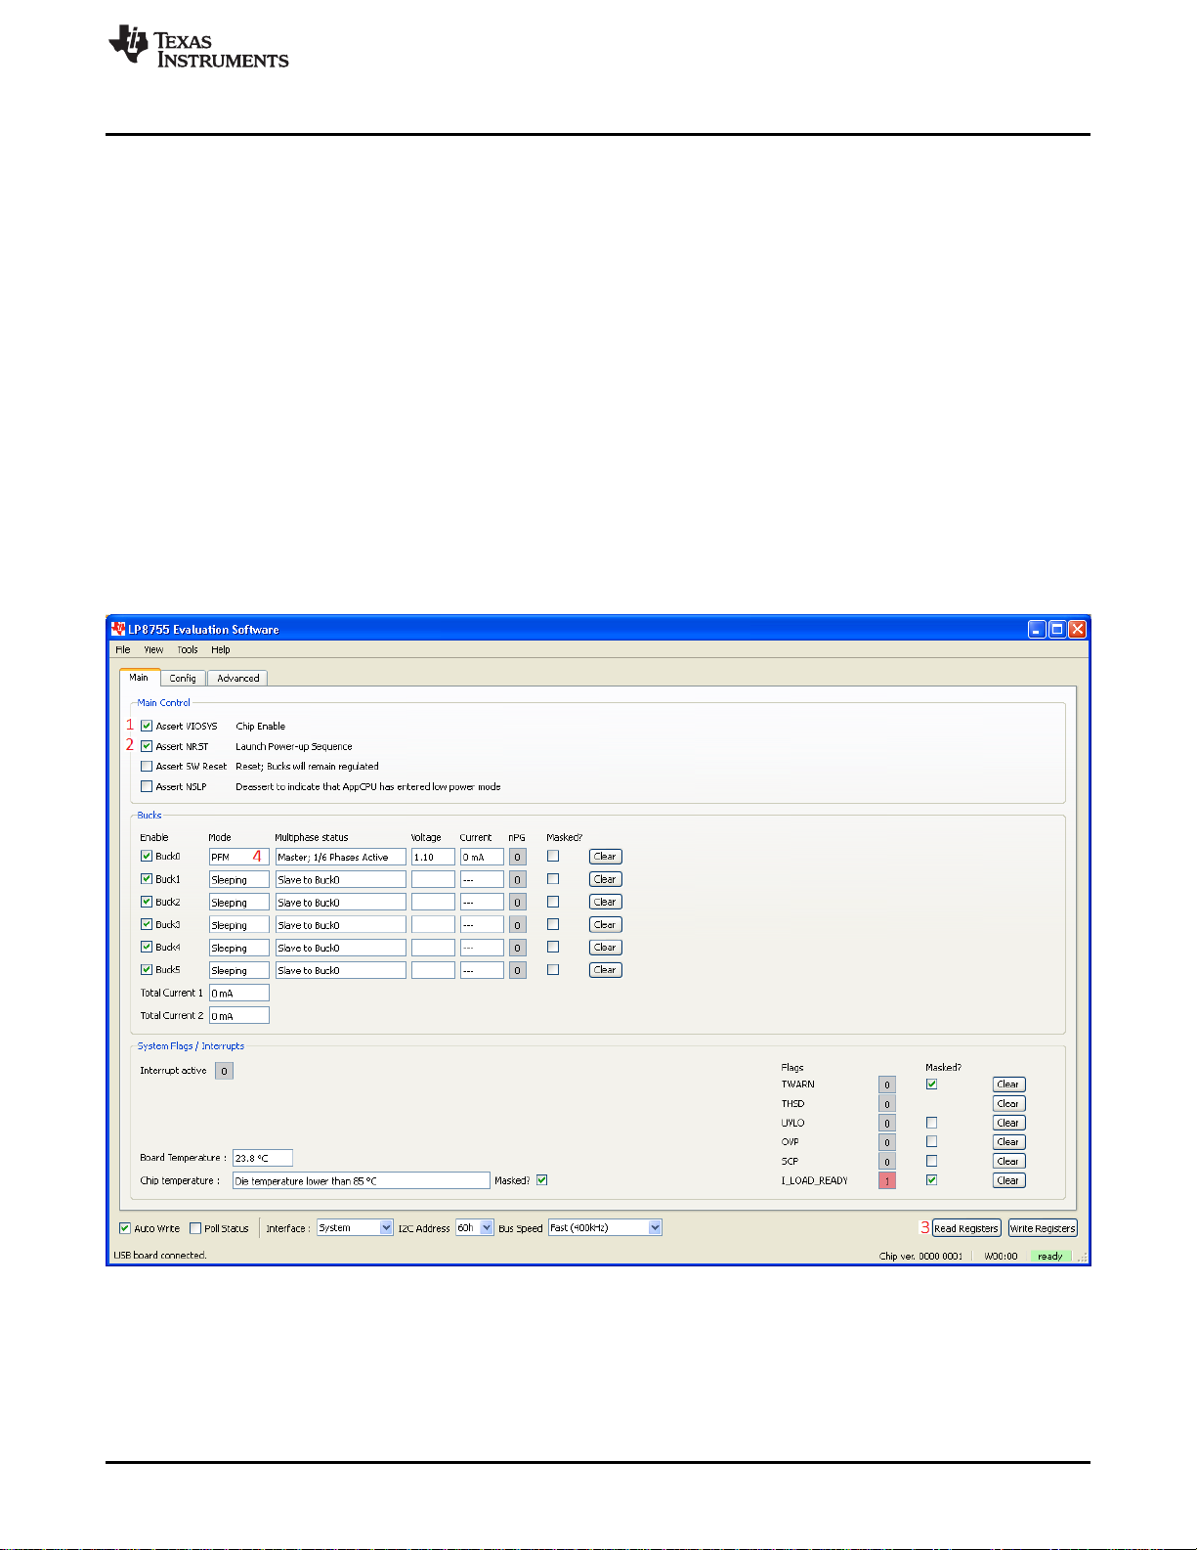1197x1550 pixels.
Task: Clear the Buck0 nPG flag
Action: [x=606, y=857]
